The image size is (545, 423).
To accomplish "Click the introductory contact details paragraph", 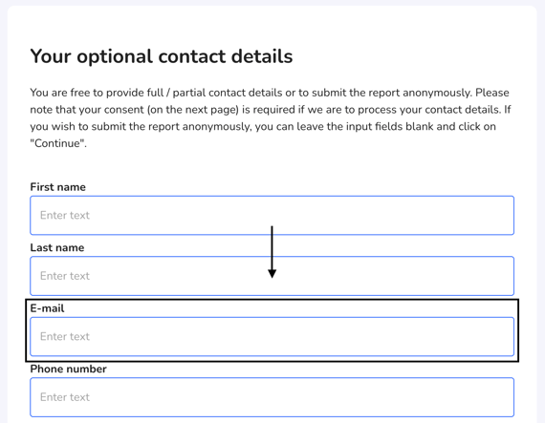I will (271, 118).
